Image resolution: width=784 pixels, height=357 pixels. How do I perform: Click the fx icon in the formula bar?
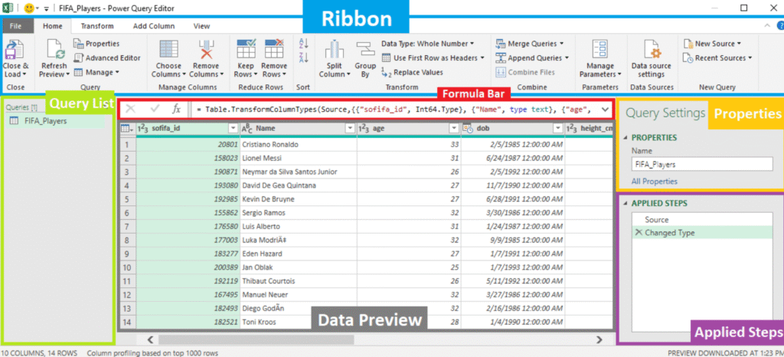(x=177, y=109)
